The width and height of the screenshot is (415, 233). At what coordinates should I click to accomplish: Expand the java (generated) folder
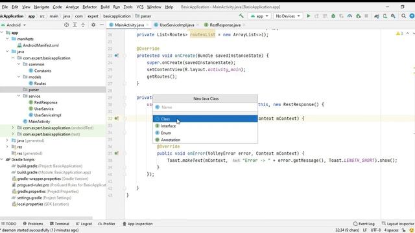point(7,140)
